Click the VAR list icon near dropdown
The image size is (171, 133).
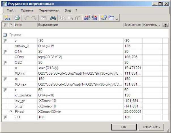[104, 18]
